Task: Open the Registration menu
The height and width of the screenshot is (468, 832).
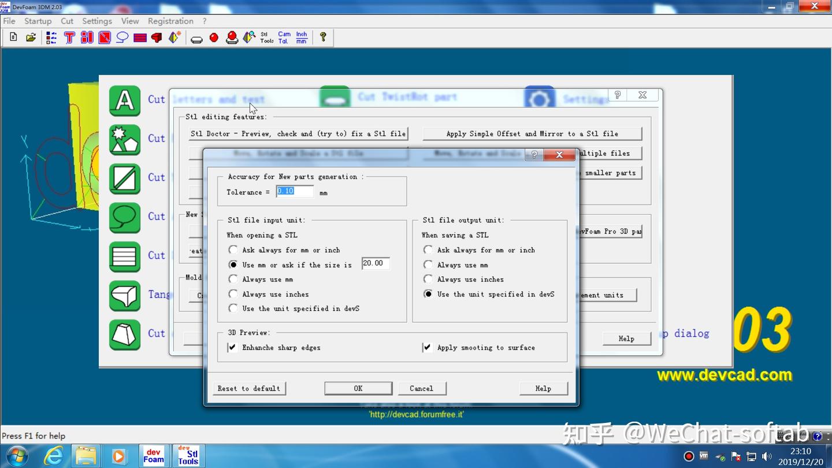Action: pos(170,21)
